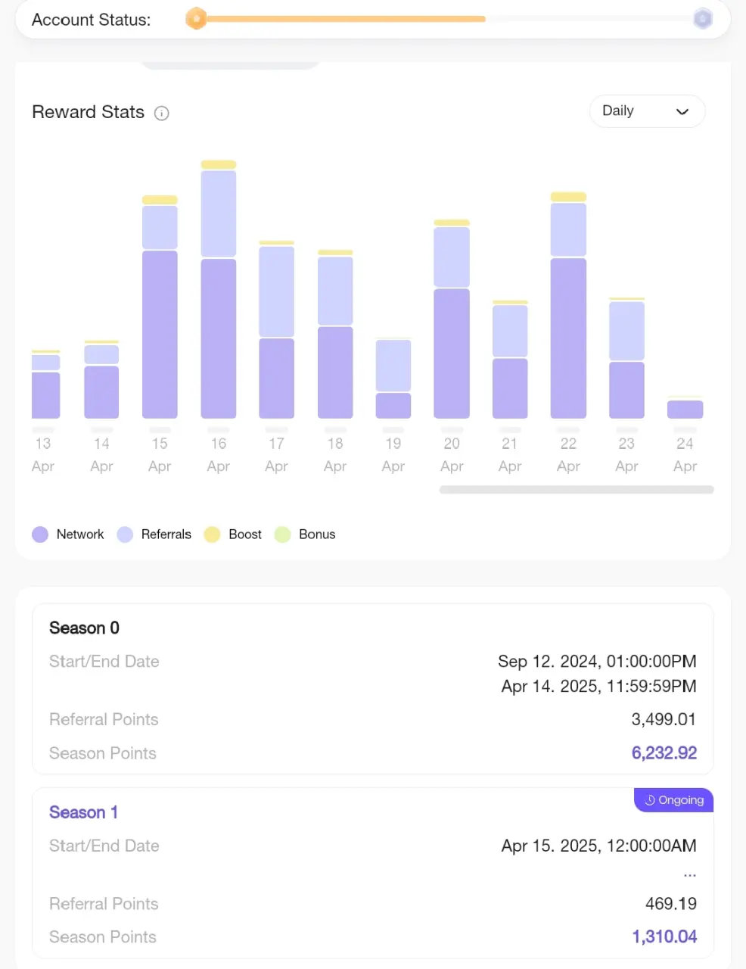Click the Ongoing badge on Season 1
This screenshot has height=969, width=746.
pos(673,800)
